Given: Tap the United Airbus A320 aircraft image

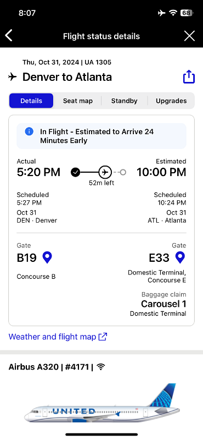Looking at the screenshot, I should (102, 403).
